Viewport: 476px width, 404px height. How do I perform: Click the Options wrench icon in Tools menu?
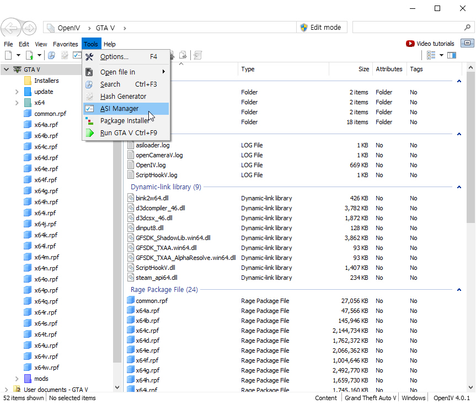pyautogui.click(x=89, y=57)
